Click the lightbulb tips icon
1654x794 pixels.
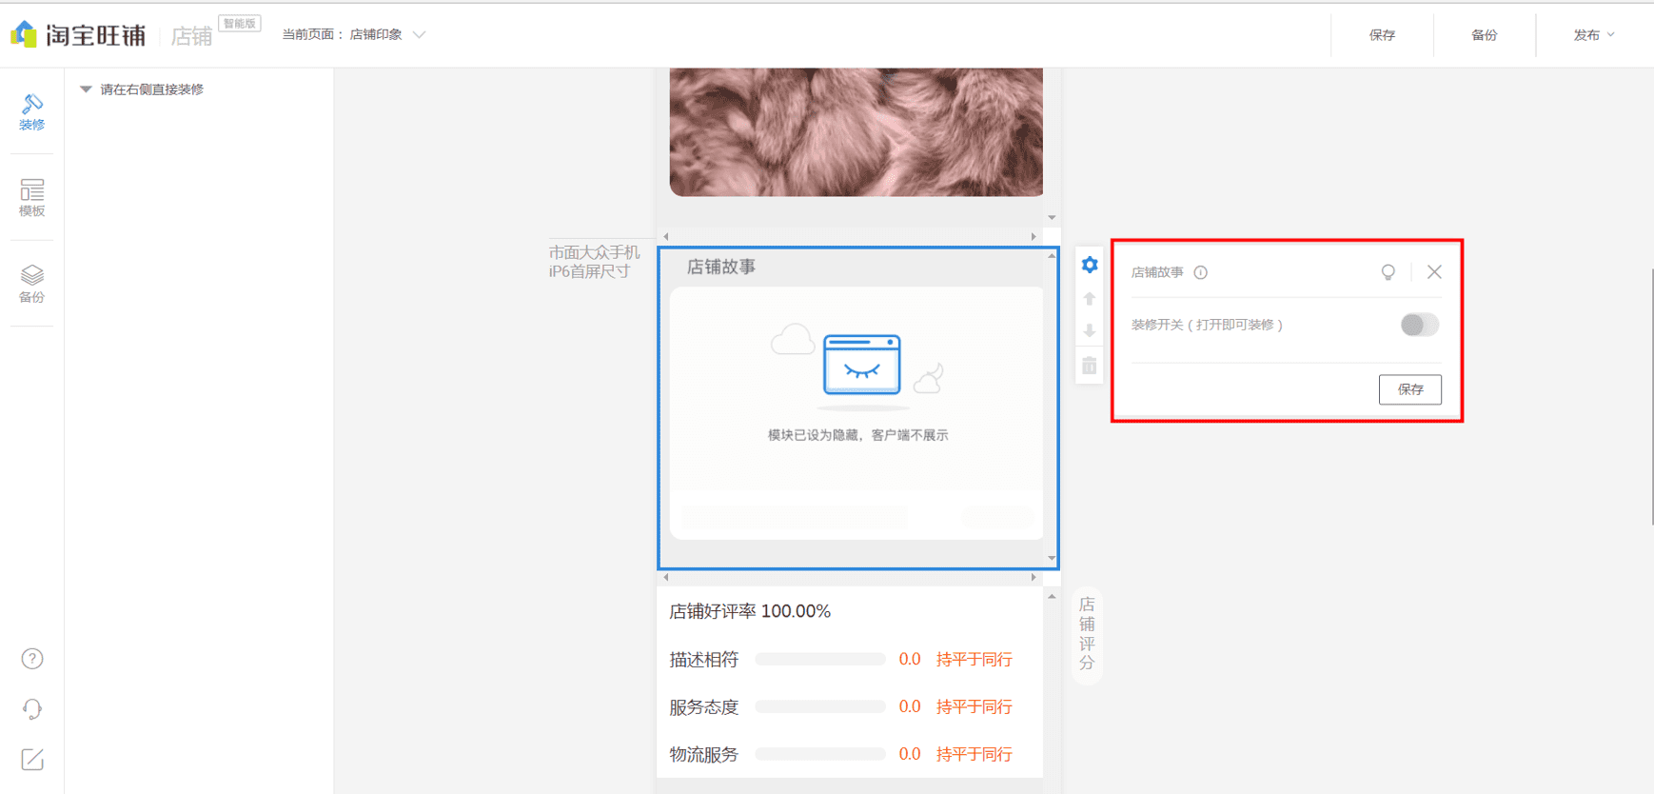tap(1388, 272)
